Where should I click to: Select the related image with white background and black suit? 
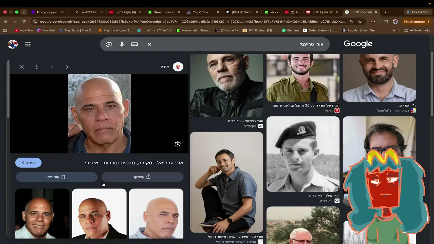(x=99, y=213)
